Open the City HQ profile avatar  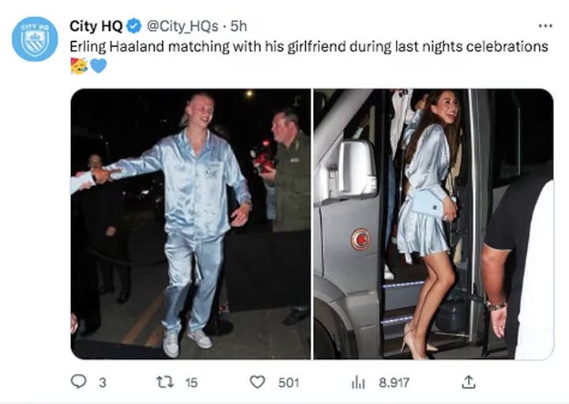(x=35, y=39)
